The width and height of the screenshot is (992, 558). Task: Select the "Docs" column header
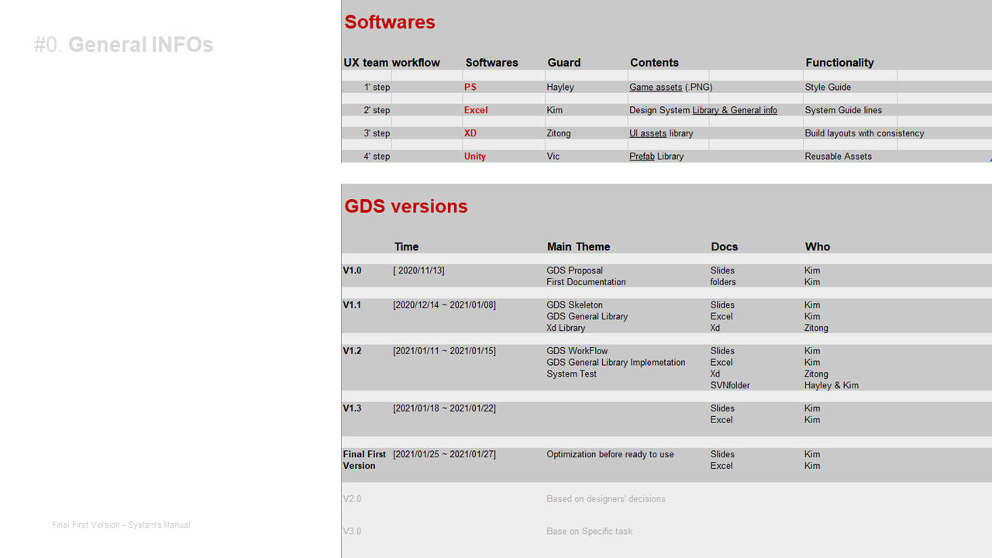click(x=725, y=247)
